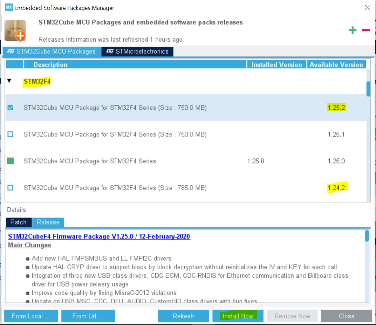Click the green plus expand-all icon

click(352, 30)
